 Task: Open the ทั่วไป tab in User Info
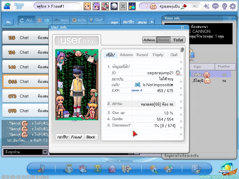click(x=111, y=55)
